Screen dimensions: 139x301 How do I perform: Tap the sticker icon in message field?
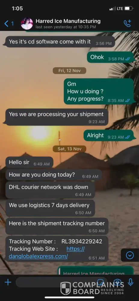[100, 282]
